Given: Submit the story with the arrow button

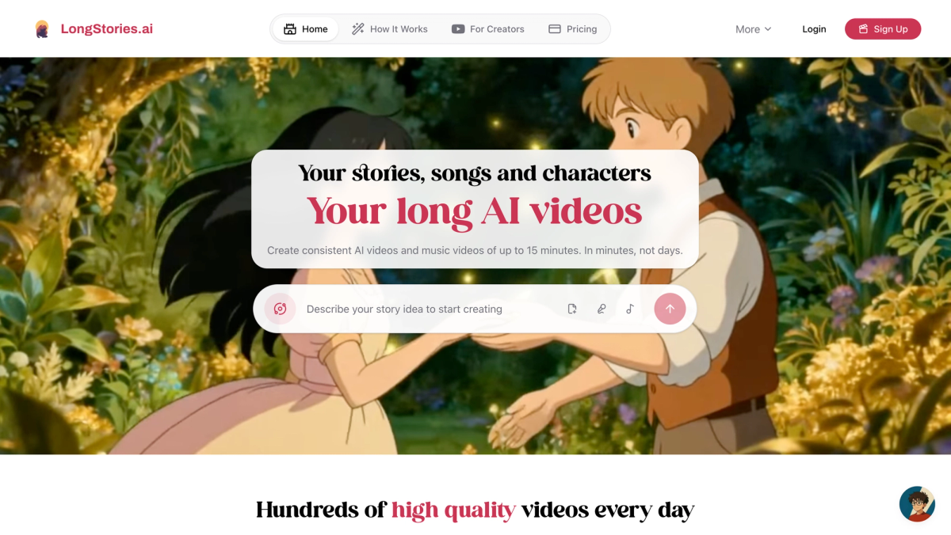Looking at the screenshot, I should pyautogui.click(x=670, y=309).
